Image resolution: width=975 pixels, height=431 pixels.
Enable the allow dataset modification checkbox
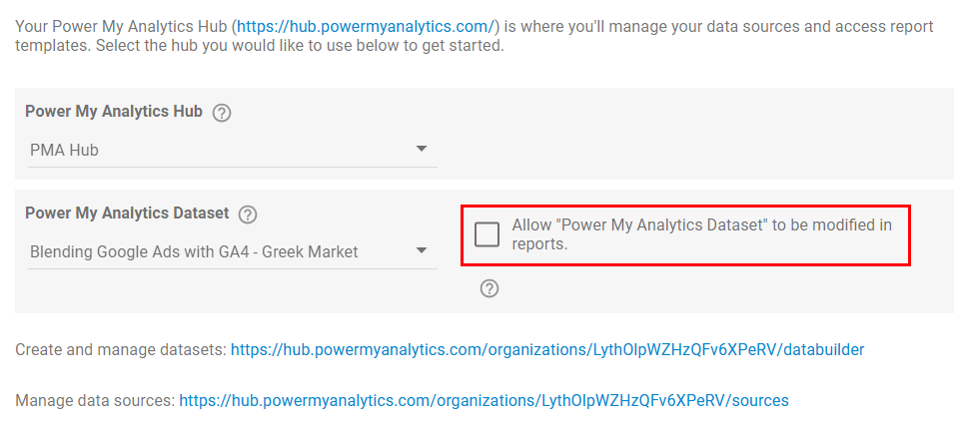[x=487, y=234]
